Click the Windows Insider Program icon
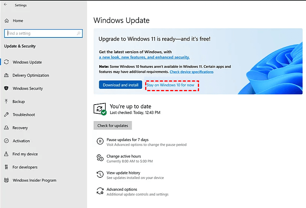 [x=6, y=180]
